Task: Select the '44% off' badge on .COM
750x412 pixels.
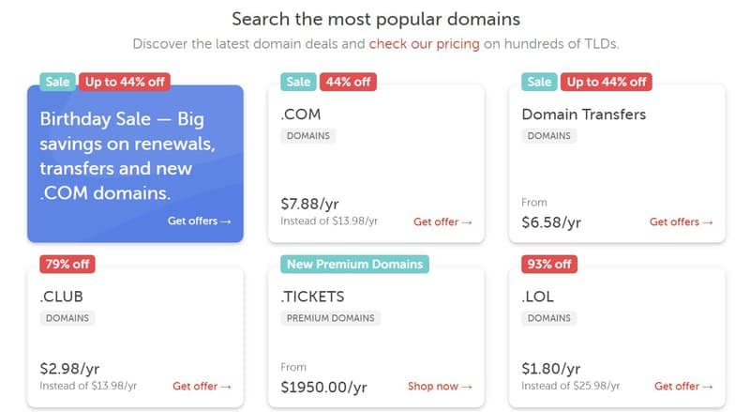Action: coord(348,82)
